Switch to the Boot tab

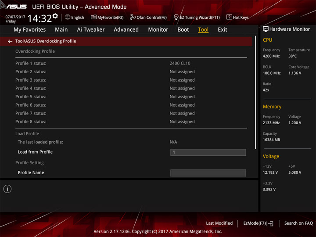click(x=183, y=30)
